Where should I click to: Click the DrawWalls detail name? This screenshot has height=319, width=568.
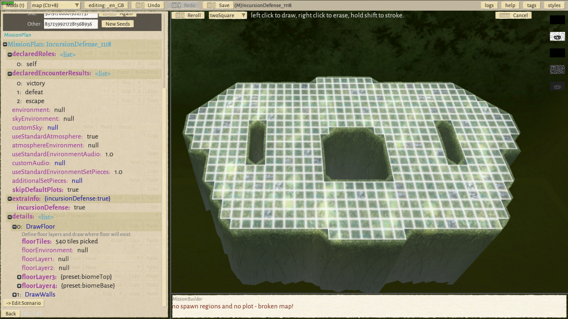[x=40, y=295]
